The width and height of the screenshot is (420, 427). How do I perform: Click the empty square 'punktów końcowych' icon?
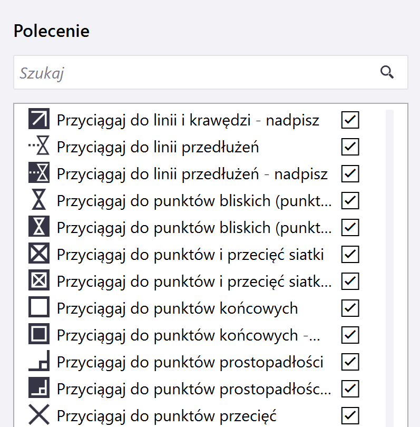click(x=38, y=308)
